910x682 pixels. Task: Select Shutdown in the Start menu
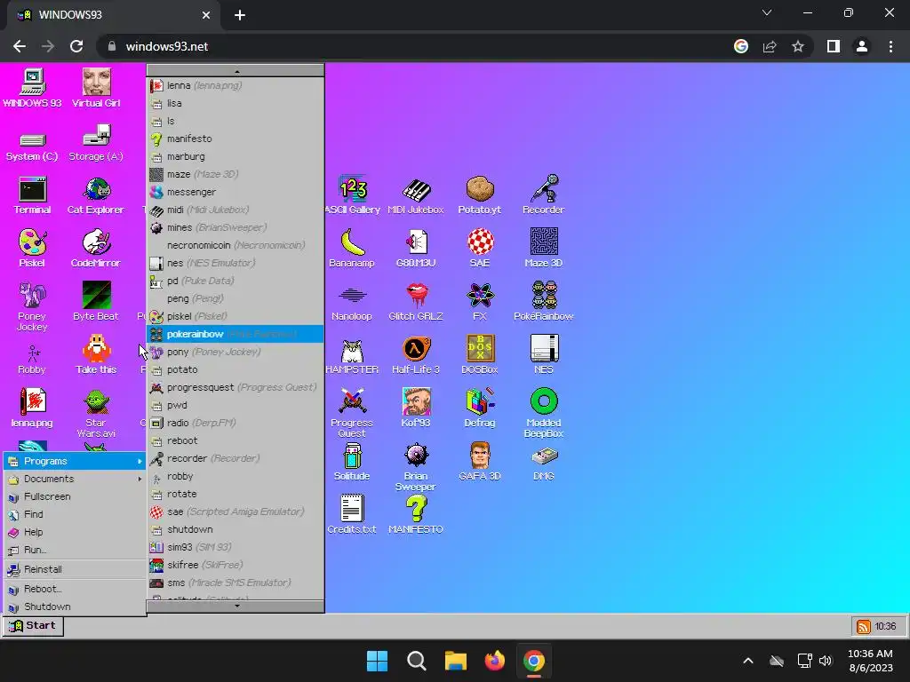75,607
